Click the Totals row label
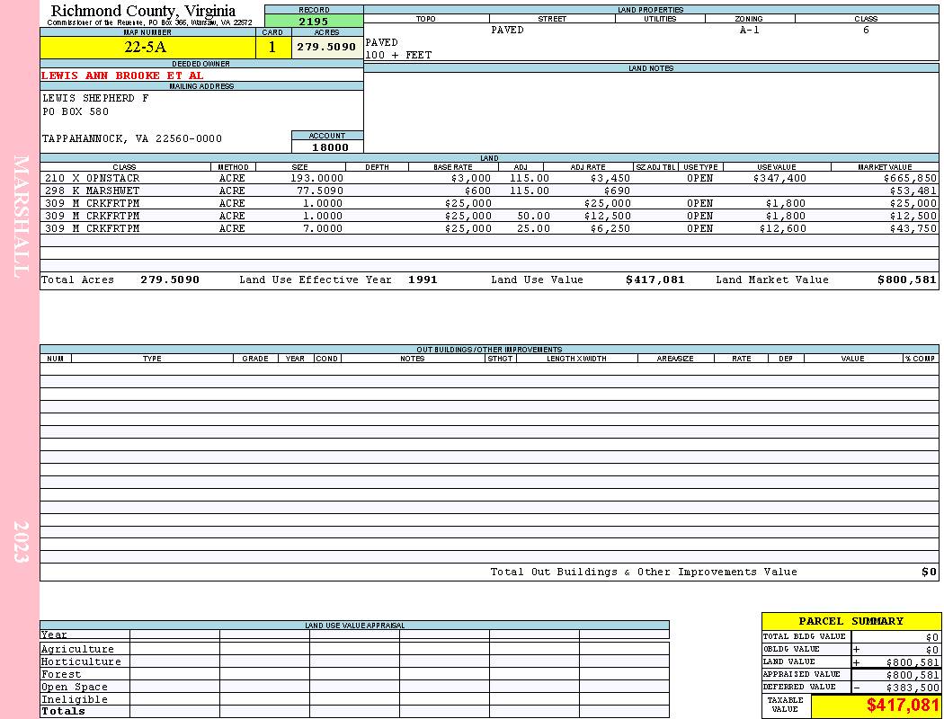The width and height of the screenshot is (944, 719). tap(63, 711)
